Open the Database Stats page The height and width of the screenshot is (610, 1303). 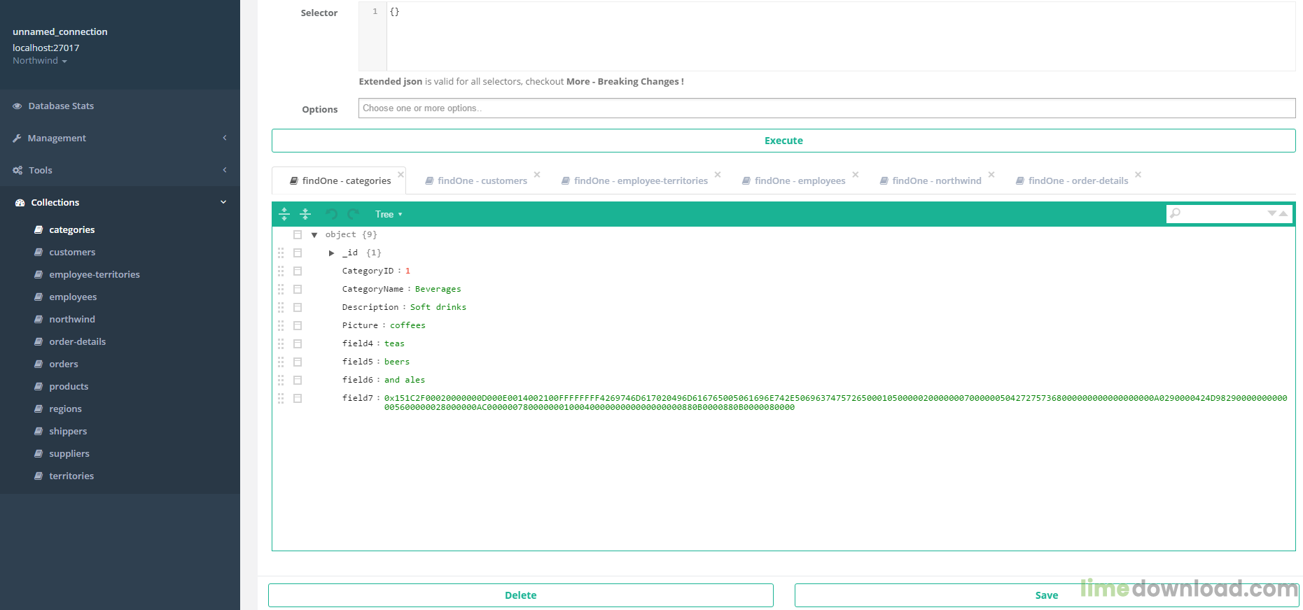61,106
